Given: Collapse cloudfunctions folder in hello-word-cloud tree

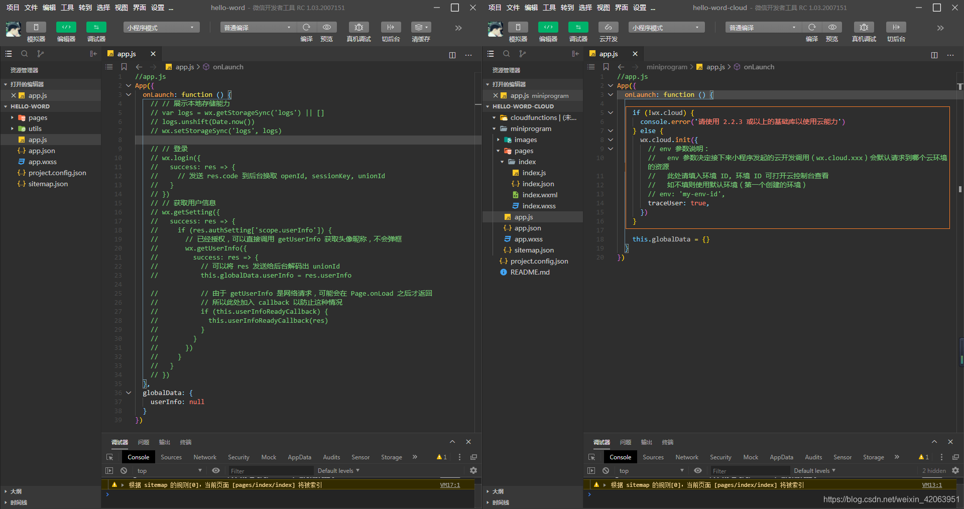Looking at the screenshot, I should point(495,117).
